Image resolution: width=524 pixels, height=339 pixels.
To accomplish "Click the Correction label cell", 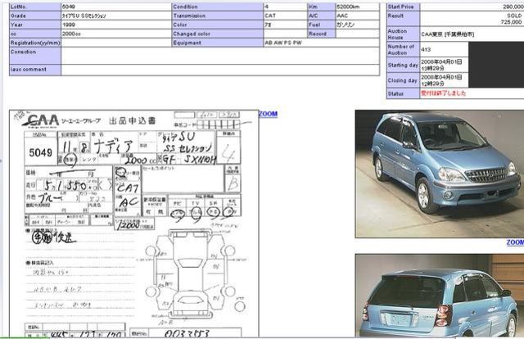I will pyautogui.click(x=35, y=56).
